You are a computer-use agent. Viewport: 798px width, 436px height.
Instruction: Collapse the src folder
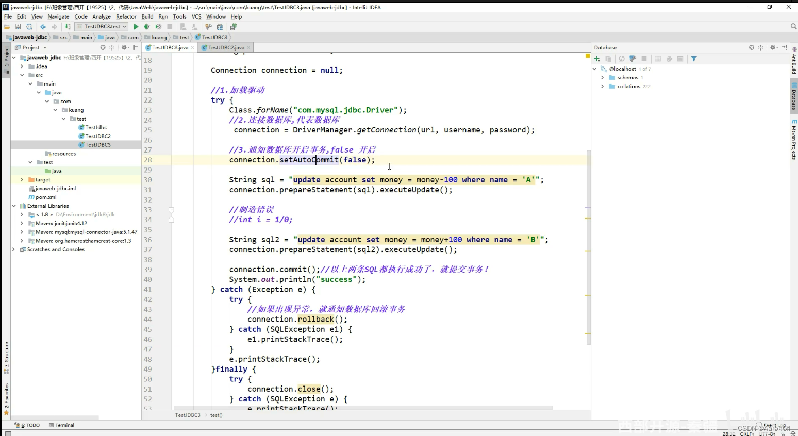[x=22, y=75]
